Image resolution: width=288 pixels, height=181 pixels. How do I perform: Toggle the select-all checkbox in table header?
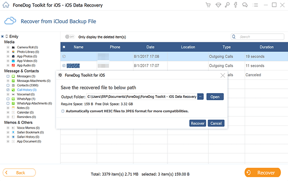64,47
